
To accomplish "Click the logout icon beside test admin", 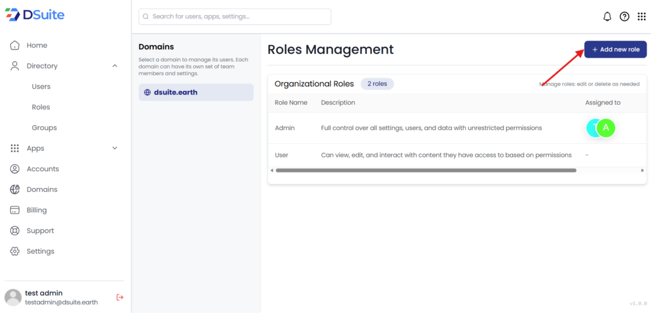I will [120, 297].
